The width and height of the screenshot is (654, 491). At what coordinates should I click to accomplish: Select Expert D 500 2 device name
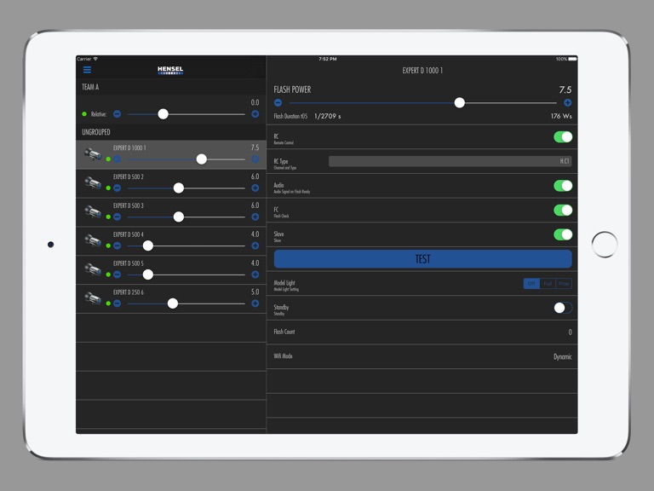(128, 177)
